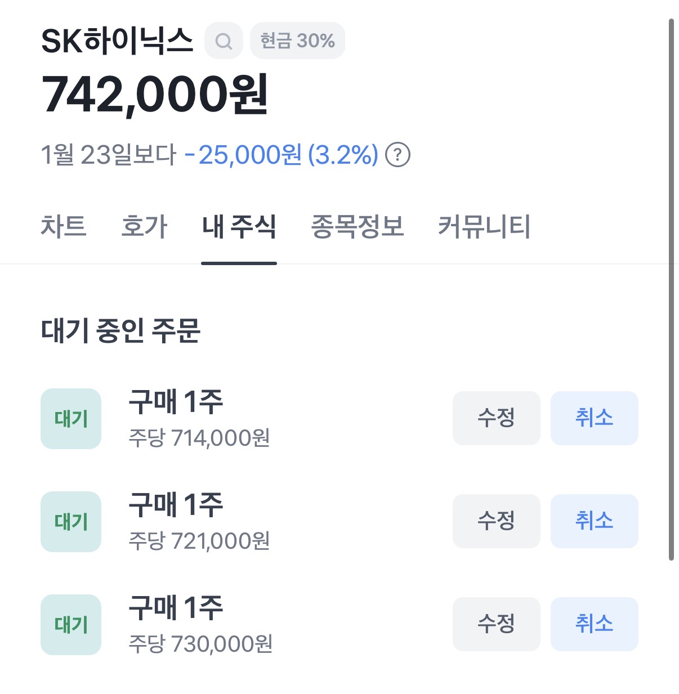679x694 pixels.
Task: Go to the 종목정보 tab
Action: tap(358, 226)
